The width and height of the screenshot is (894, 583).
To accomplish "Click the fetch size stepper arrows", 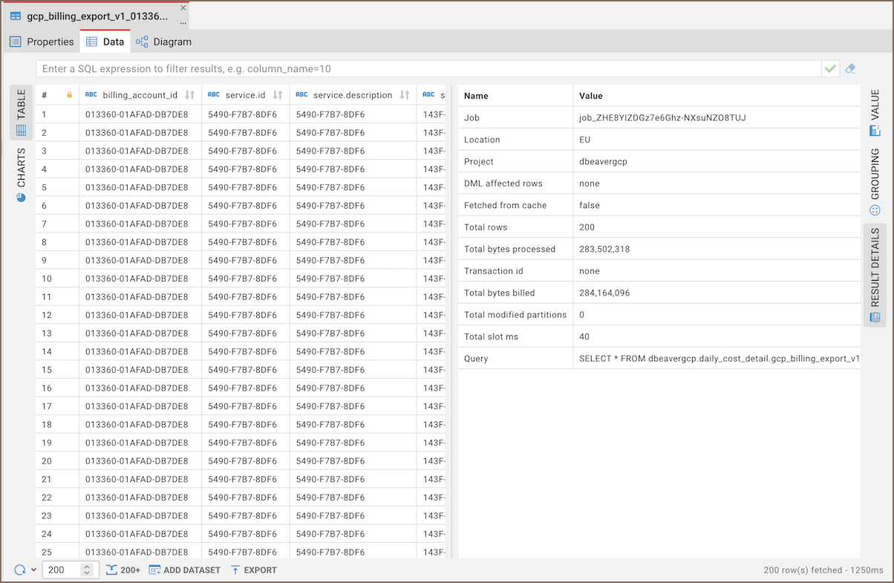I will point(87,570).
